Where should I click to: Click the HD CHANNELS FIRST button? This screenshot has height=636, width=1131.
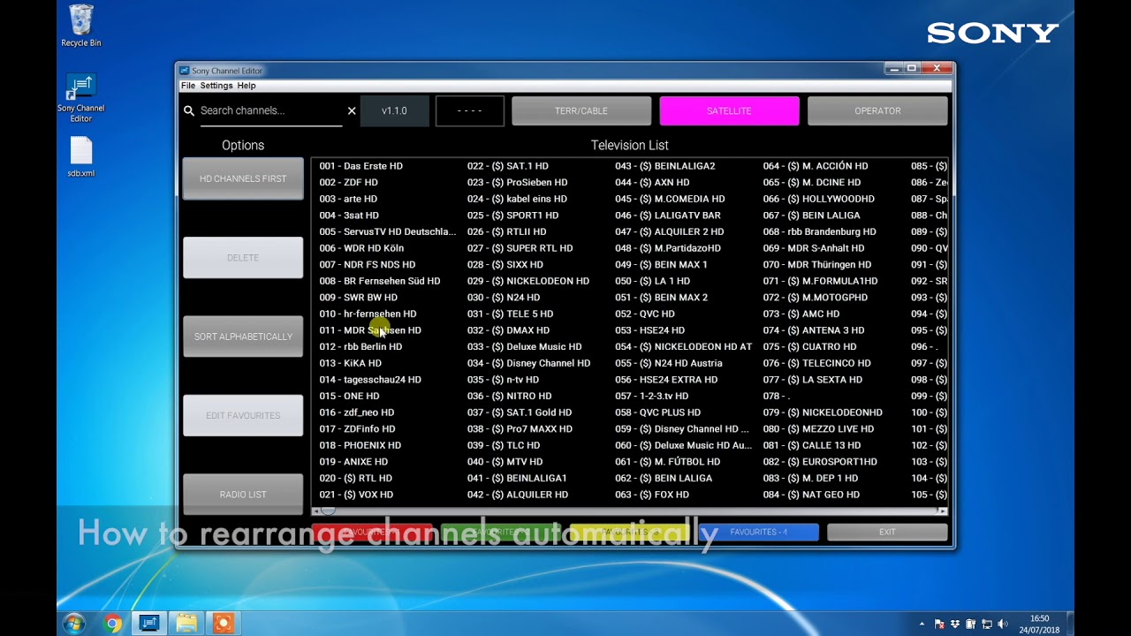pos(243,178)
